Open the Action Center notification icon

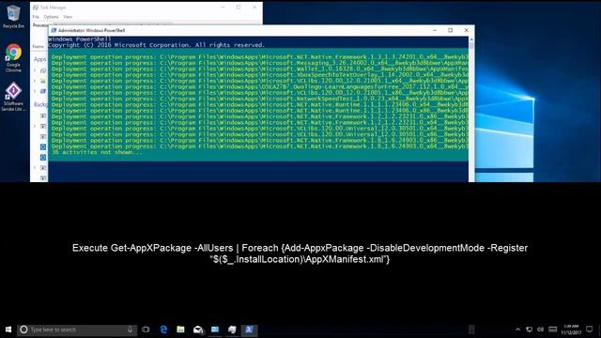[x=590, y=330]
